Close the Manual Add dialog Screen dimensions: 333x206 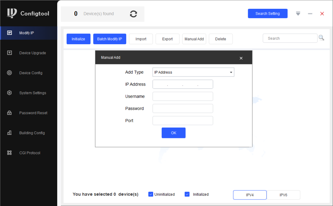point(241,58)
